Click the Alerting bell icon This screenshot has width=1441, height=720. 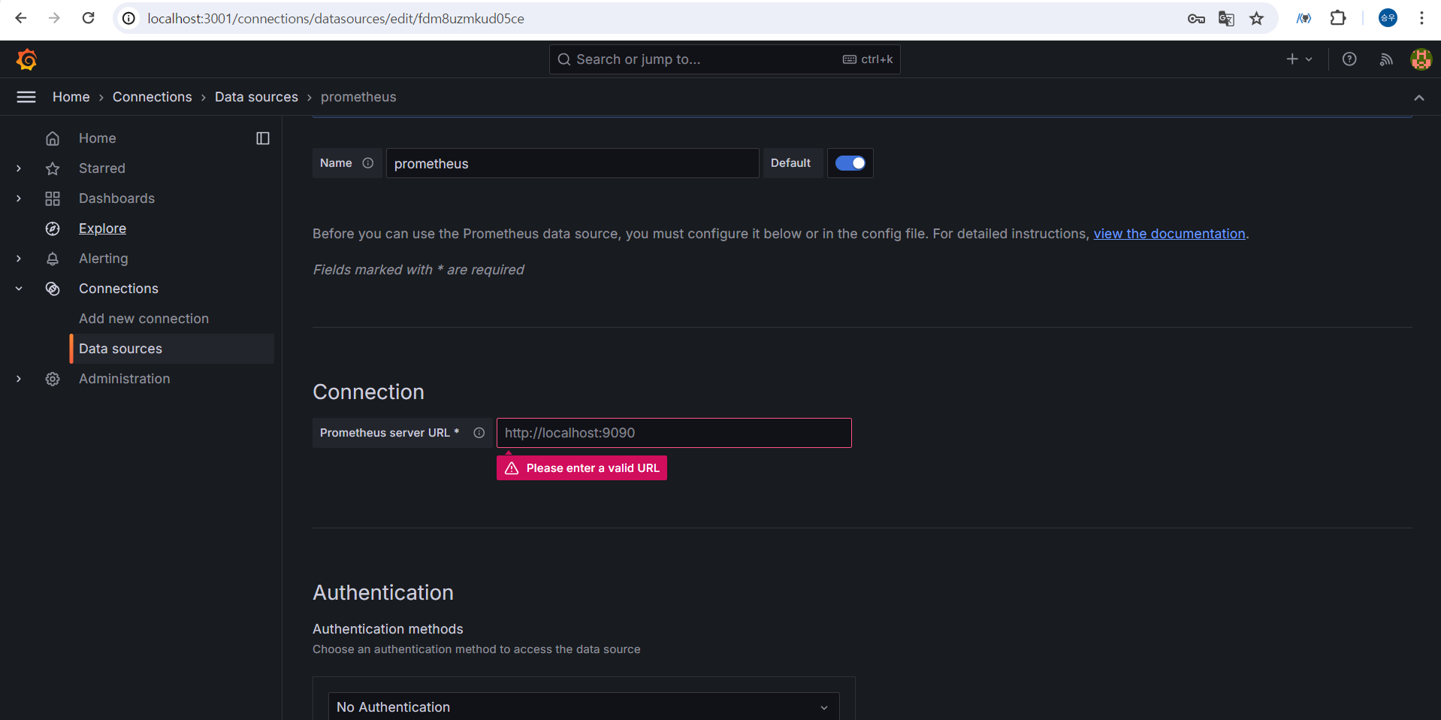coord(53,259)
